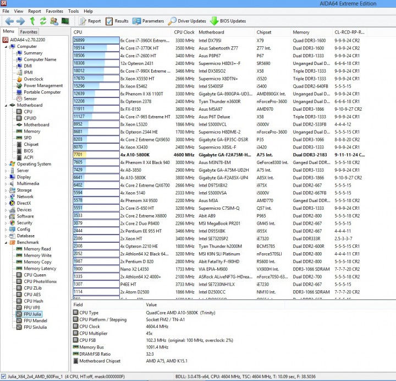Expand the Operating System node
Image resolution: width=396 pixels, height=381 pixels.
click(6, 164)
